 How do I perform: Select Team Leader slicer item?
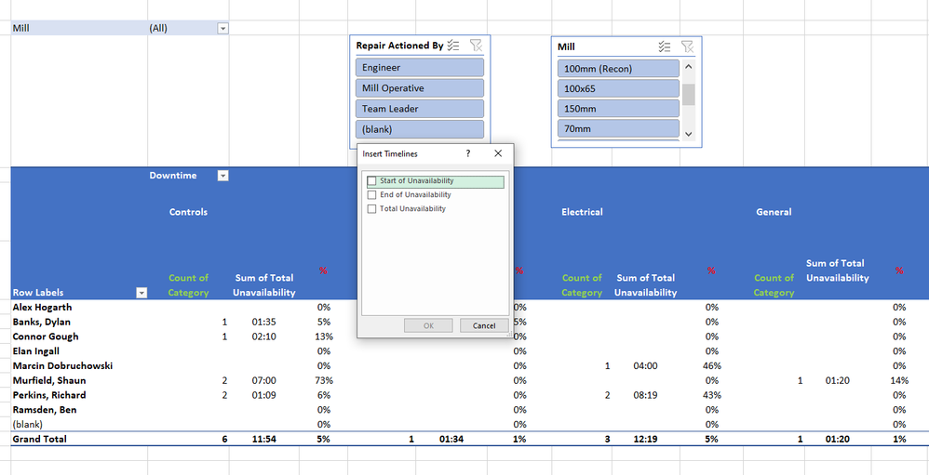point(420,109)
